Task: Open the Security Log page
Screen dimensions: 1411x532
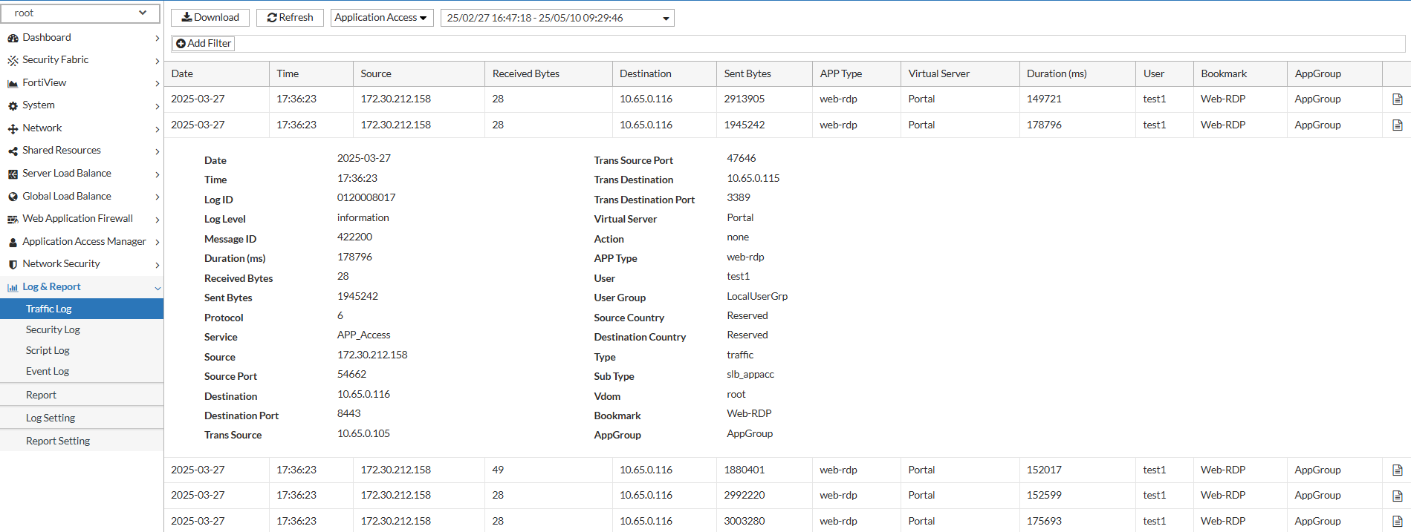Action: (x=53, y=330)
